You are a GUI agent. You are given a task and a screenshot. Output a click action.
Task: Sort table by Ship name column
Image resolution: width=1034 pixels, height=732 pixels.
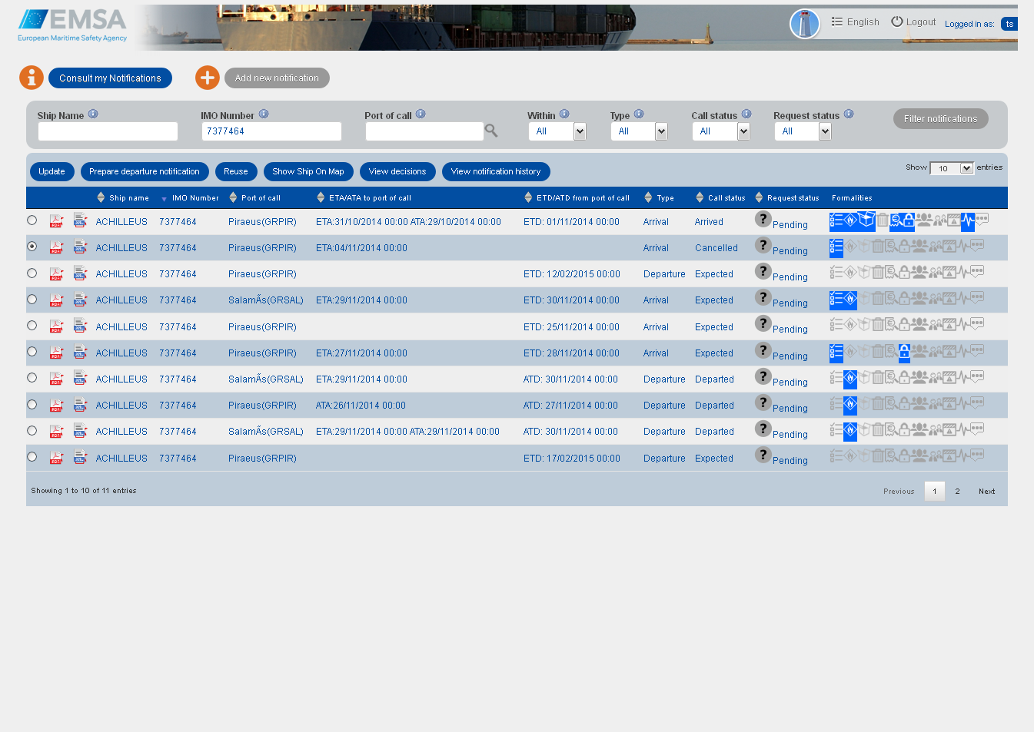click(x=123, y=198)
